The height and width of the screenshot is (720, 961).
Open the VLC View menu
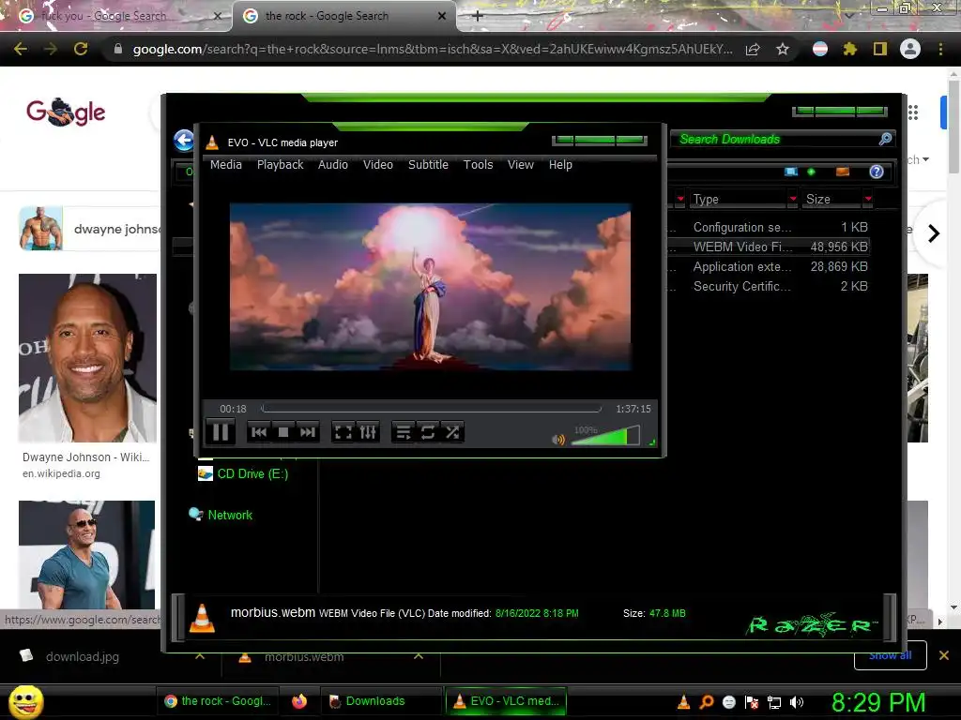tap(520, 165)
